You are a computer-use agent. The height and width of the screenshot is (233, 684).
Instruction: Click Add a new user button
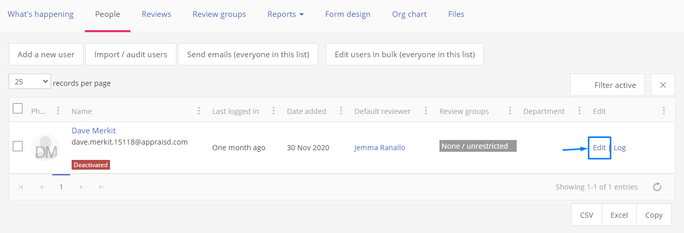click(46, 54)
